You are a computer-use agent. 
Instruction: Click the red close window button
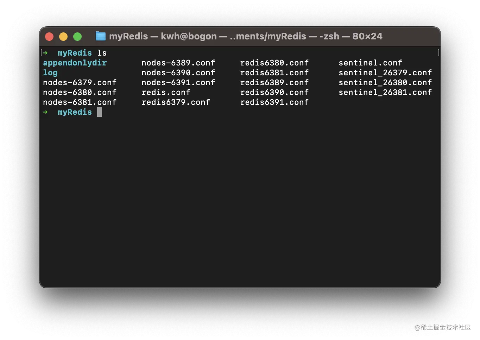tap(49, 37)
